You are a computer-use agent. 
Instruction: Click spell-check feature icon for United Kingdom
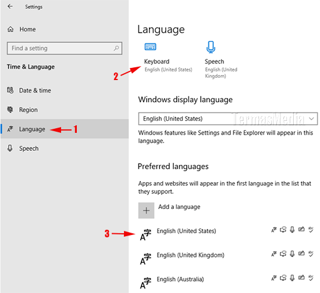point(311,254)
